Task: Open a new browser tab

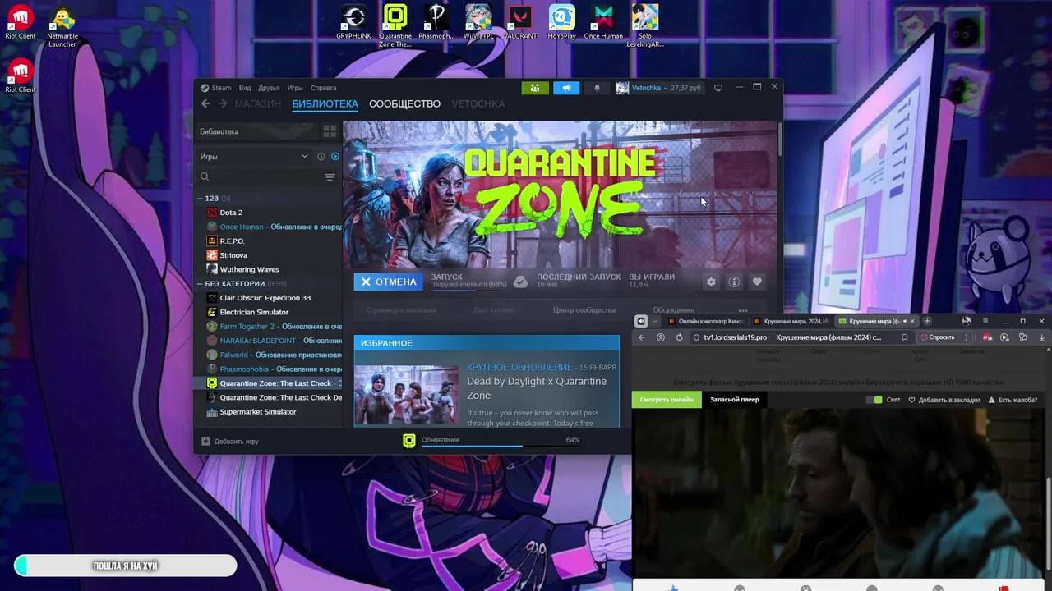Action: point(927,321)
